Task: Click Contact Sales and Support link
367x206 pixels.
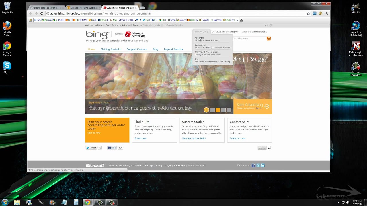Action: click(225, 32)
